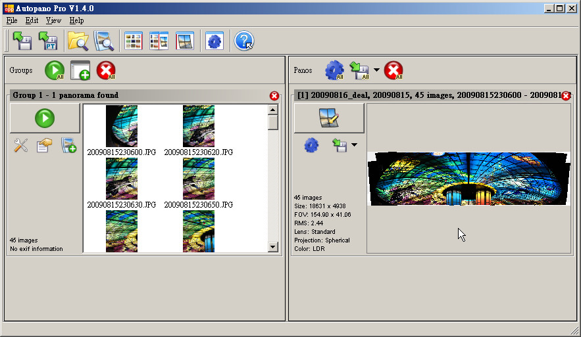Click the thumbnail list scroll down arrow
This screenshot has width=581, height=337.
coord(272,247)
